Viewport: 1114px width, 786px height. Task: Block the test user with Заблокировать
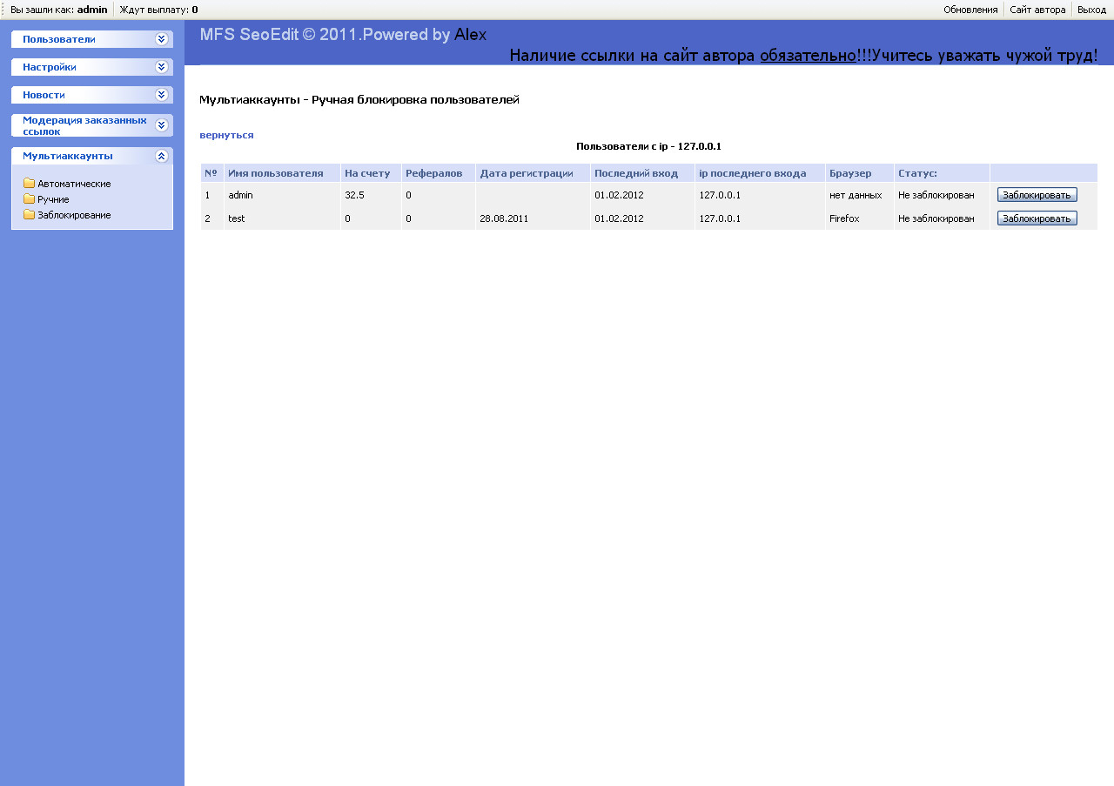[x=1037, y=218]
